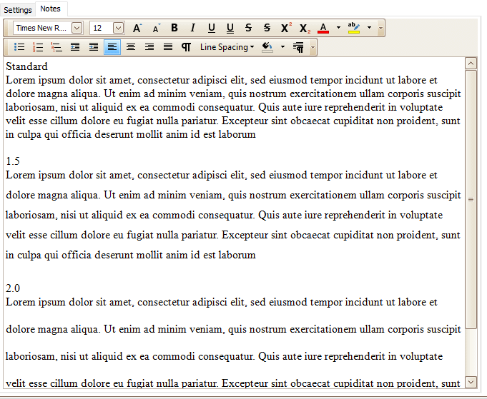Align text left

[112, 47]
